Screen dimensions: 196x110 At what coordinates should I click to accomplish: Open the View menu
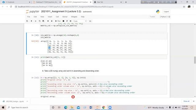pyautogui.click(x=42, y=17)
